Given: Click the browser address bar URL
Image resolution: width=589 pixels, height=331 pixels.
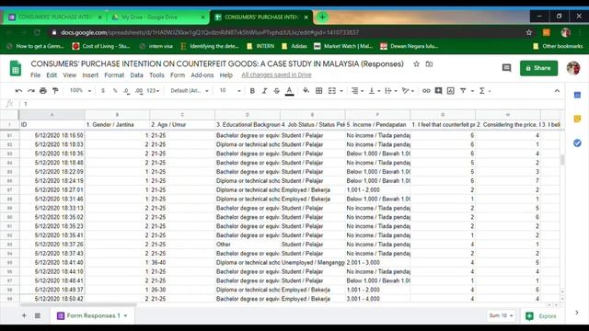Looking at the screenshot, I should click(210, 33).
